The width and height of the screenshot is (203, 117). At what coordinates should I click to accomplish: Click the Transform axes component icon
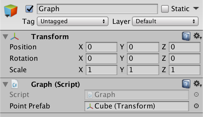(15, 36)
